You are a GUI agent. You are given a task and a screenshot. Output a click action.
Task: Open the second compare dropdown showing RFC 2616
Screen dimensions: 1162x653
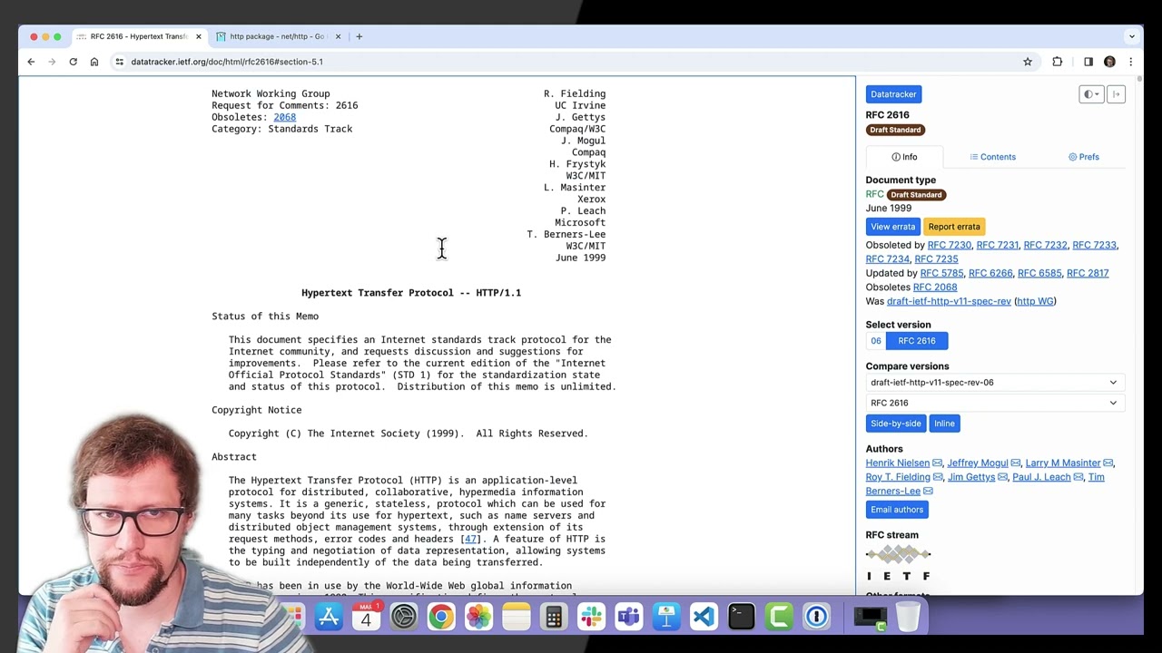pos(995,403)
